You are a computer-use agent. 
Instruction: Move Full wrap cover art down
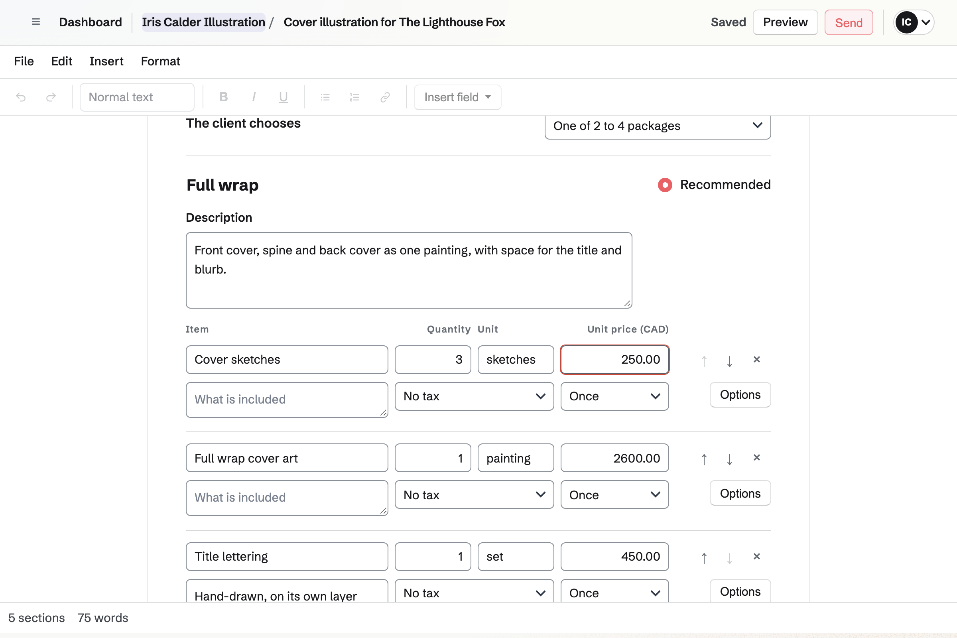(730, 459)
